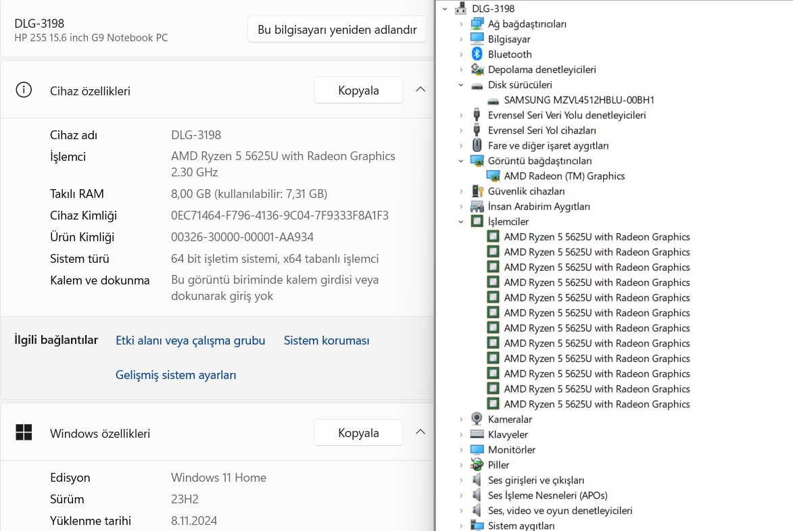793x531 pixels.
Task: Click the Ürün Kimliği value 00326-30000-00001-AA934
Action: tap(242, 237)
